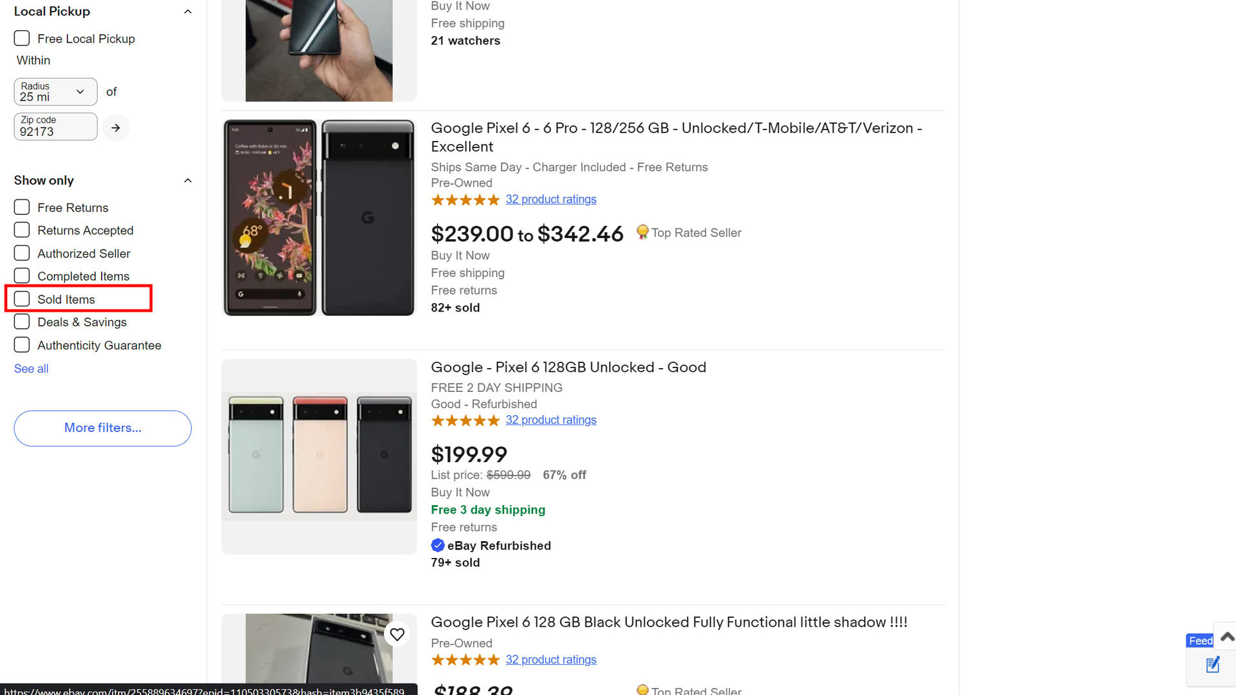Click the zip code submit arrow button
This screenshot has height=695, width=1236.
[x=116, y=128]
